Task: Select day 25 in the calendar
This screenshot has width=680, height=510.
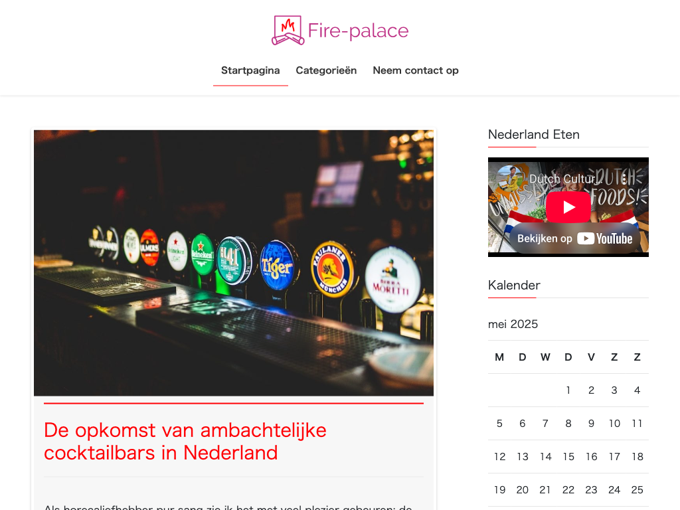Action: tap(637, 490)
